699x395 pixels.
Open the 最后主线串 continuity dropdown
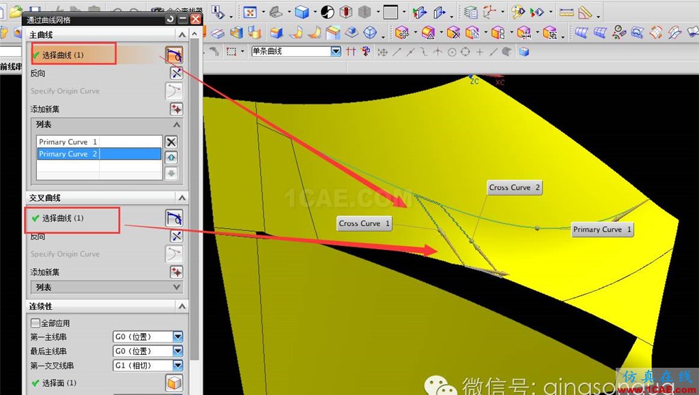(x=178, y=351)
